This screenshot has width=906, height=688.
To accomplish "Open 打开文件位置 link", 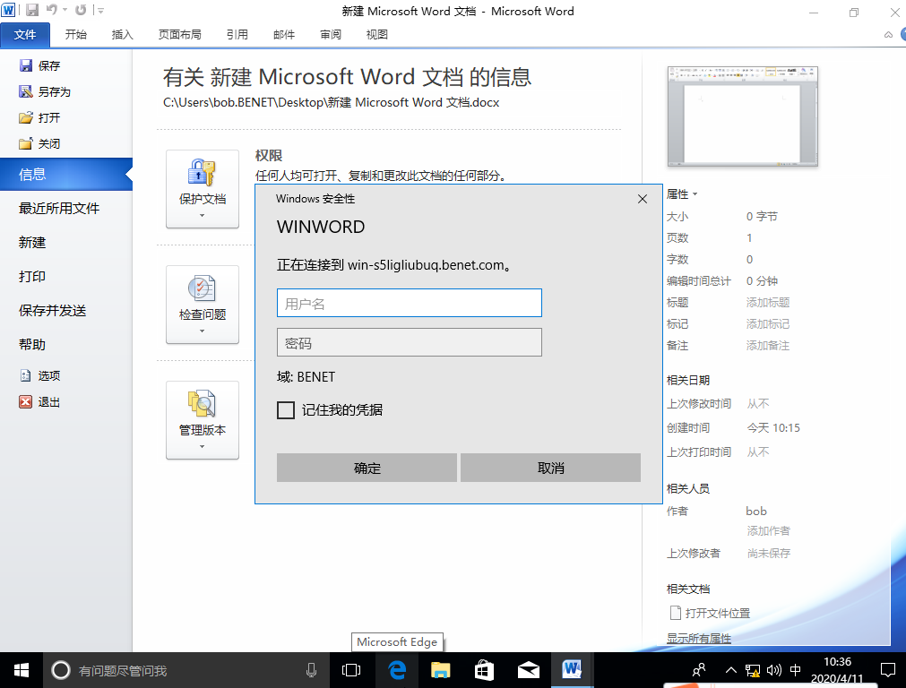I will click(710, 613).
